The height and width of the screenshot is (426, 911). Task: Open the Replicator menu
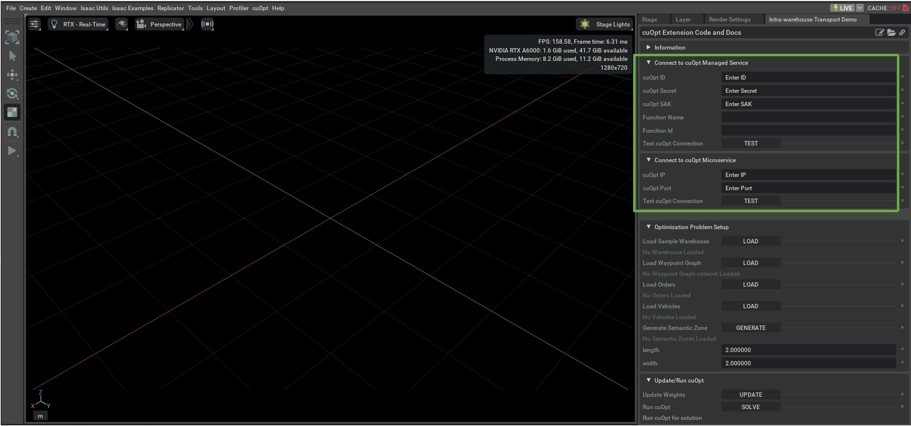[170, 8]
